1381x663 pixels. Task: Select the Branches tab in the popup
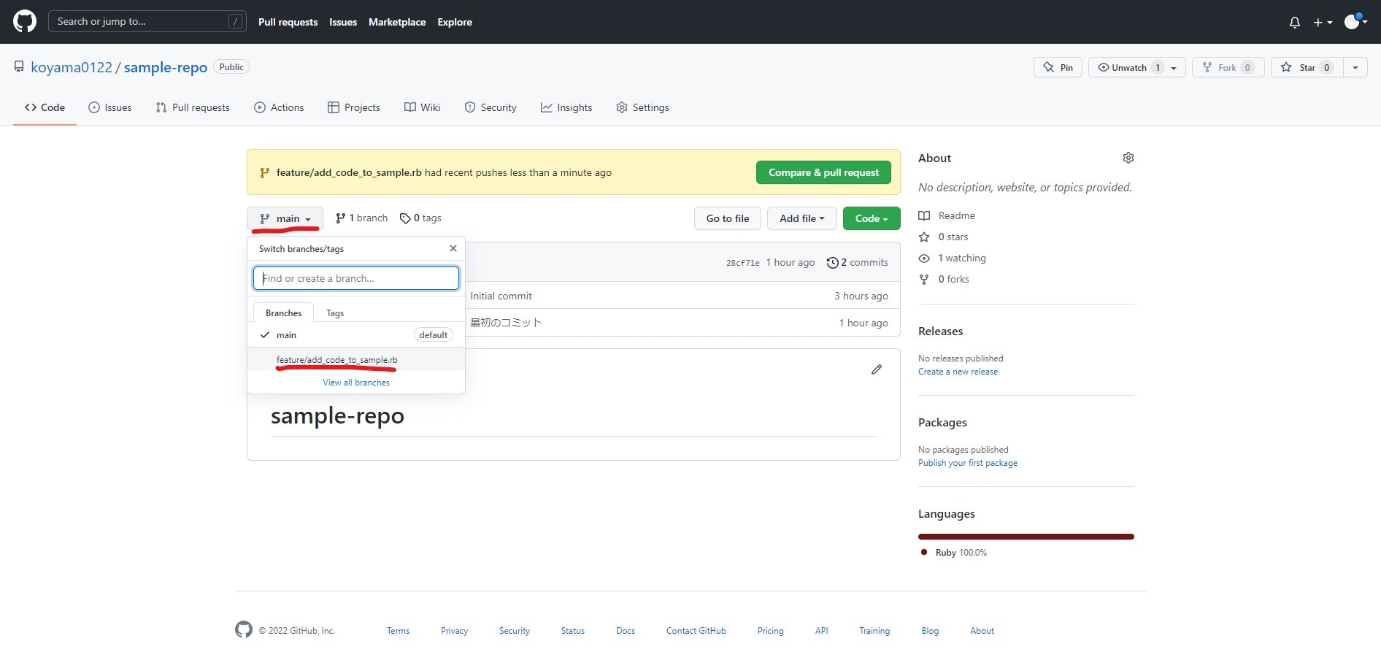[x=283, y=313]
